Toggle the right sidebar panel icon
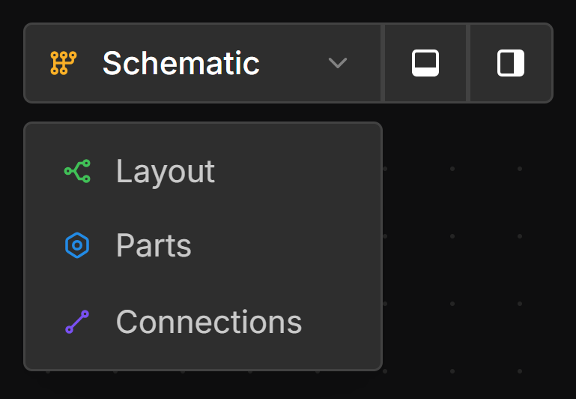The width and height of the screenshot is (576, 399). [x=511, y=63]
